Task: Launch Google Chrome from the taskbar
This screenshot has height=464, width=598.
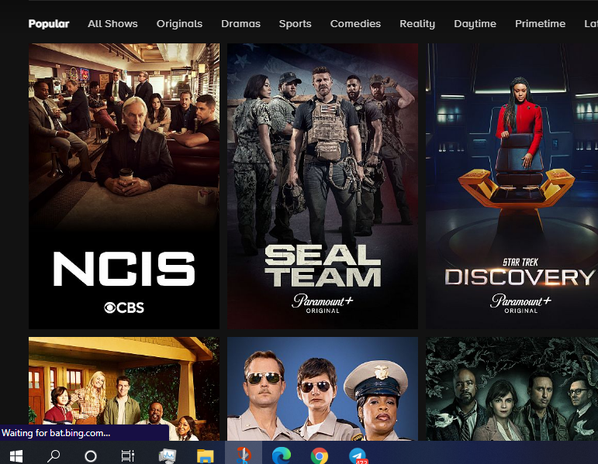Action: (x=320, y=455)
